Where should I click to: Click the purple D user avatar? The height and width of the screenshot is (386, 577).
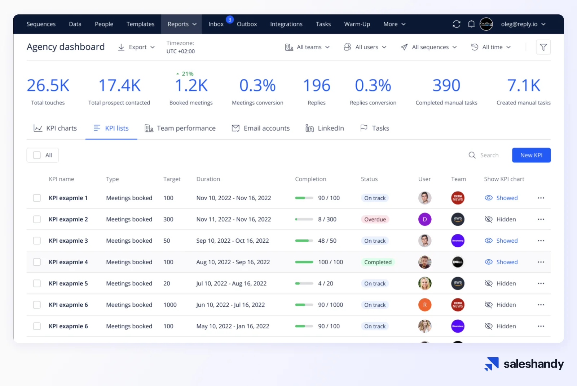click(425, 219)
